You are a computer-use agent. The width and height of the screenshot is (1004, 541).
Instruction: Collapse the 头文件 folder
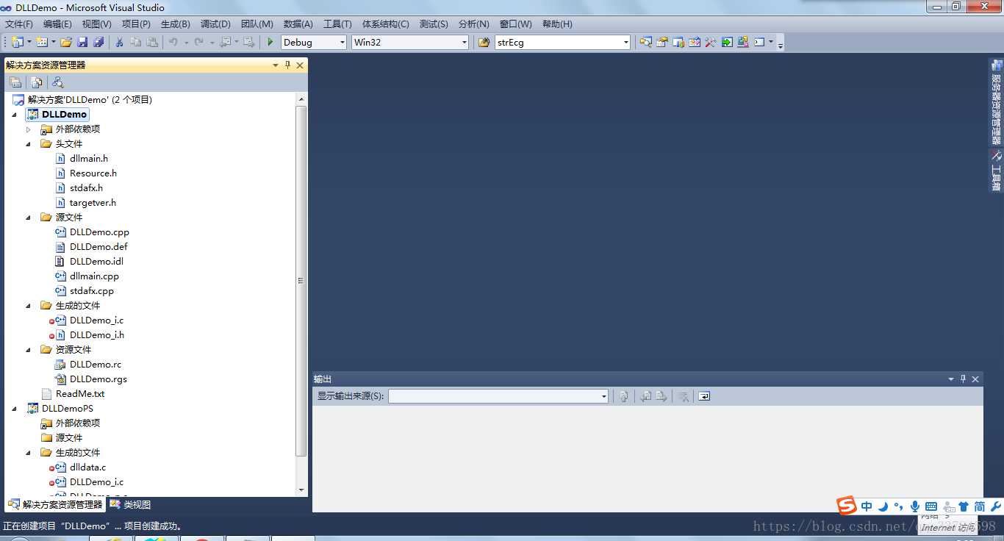29,144
